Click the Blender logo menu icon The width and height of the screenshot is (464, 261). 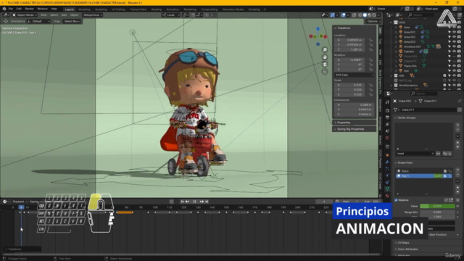(4, 9)
